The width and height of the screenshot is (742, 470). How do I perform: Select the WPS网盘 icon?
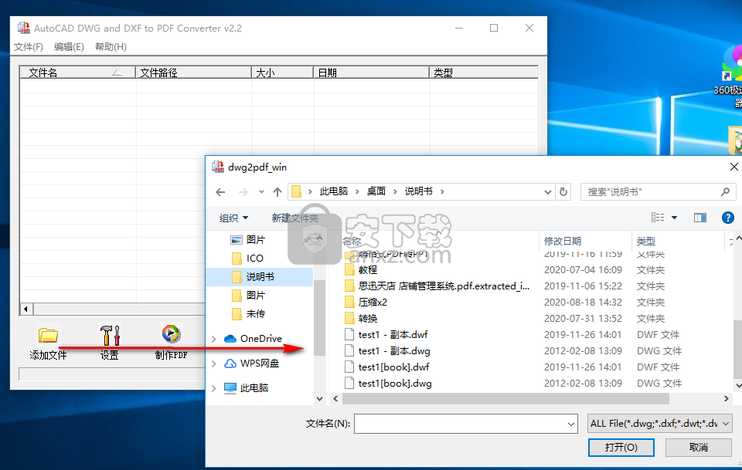coord(230,363)
